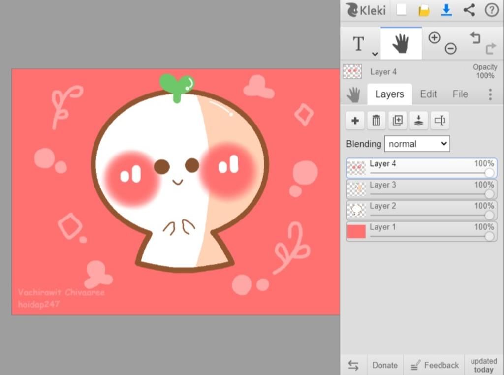Open the Donate link
Image resolution: width=504 pixels, height=375 pixels.
point(385,365)
